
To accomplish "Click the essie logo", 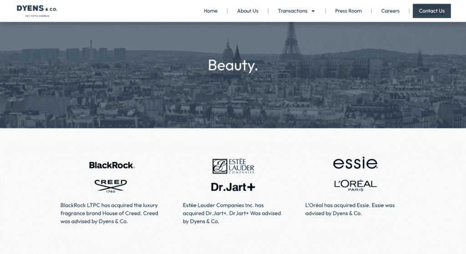I will (355, 163).
